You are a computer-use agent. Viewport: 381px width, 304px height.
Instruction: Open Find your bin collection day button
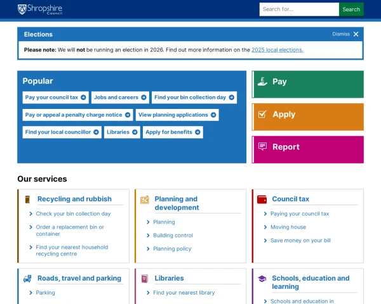(194, 98)
